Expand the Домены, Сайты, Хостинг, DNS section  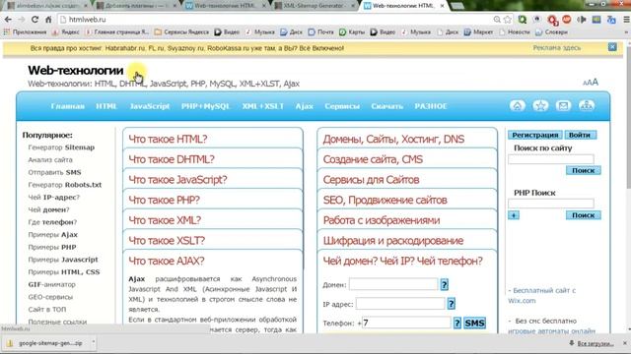[407, 139]
